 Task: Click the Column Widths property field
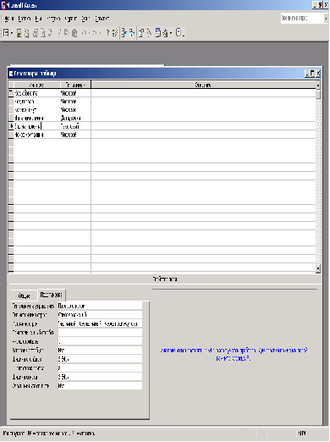click(100, 359)
